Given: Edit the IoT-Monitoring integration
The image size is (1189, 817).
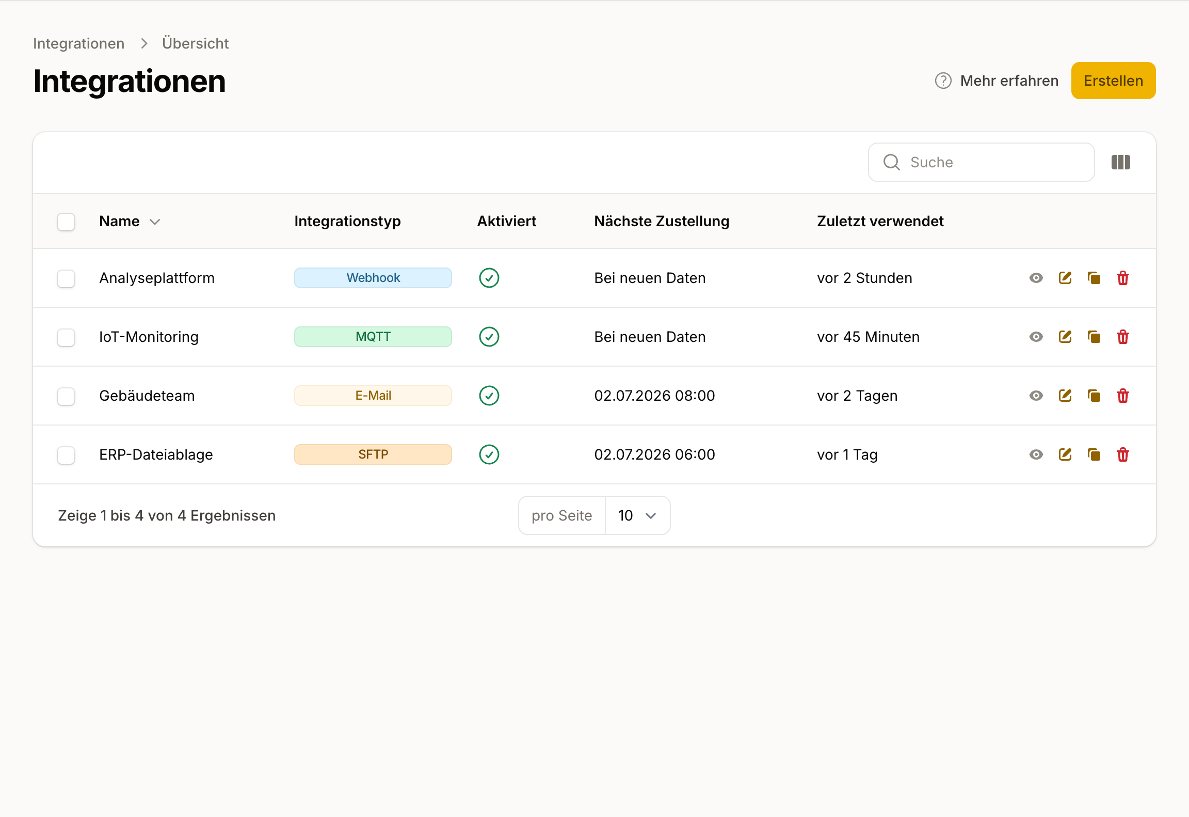Looking at the screenshot, I should point(1065,337).
